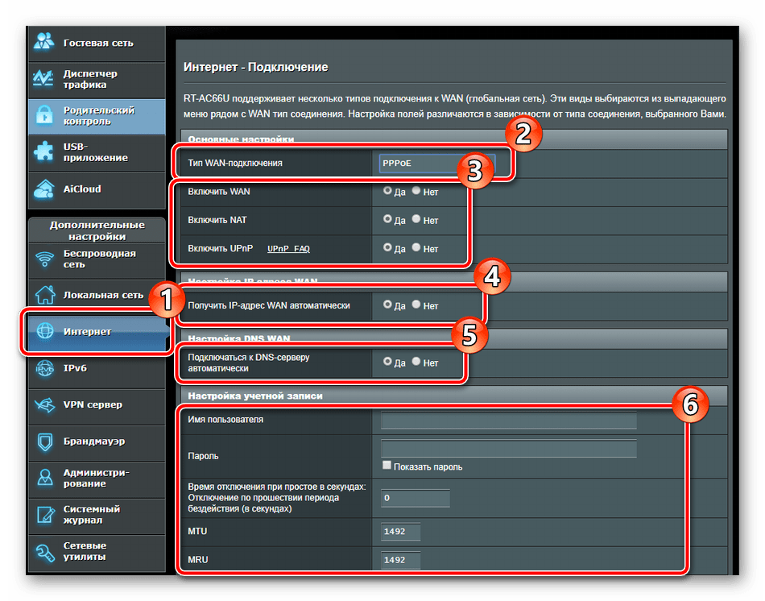Click the USB application puzzle icon

pos(44,151)
